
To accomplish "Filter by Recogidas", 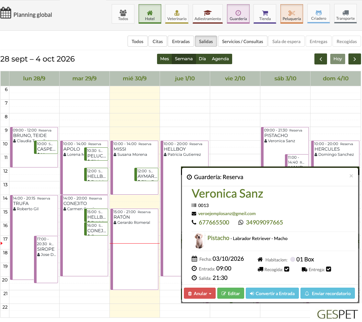I will [346, 41].
